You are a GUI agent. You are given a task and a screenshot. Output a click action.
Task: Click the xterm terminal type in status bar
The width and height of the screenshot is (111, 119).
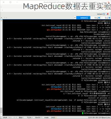tap(46, 118)
